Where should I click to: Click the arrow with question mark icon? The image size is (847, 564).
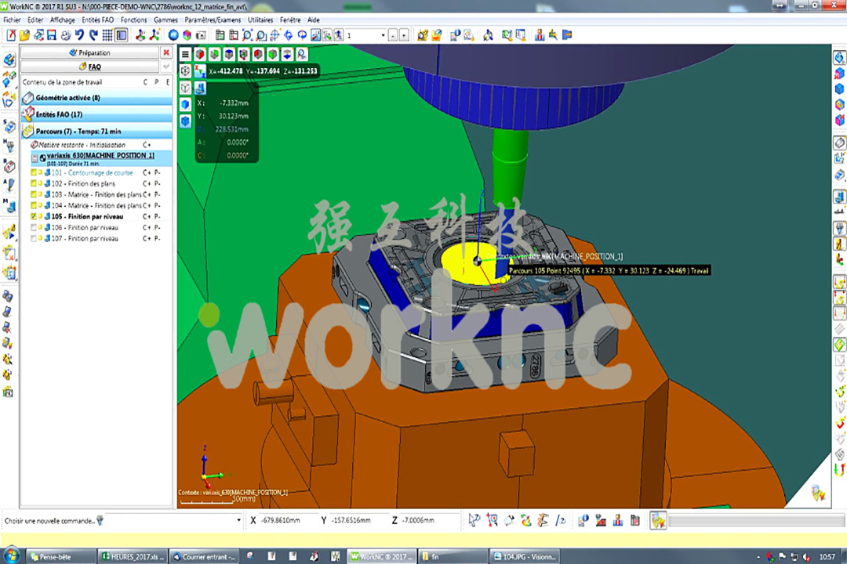coord(474,520)
